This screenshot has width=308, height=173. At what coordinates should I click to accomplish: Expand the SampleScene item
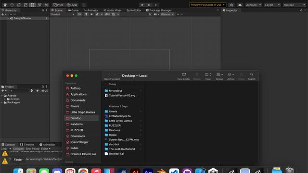pyautogui.click(x=8, y=18)
